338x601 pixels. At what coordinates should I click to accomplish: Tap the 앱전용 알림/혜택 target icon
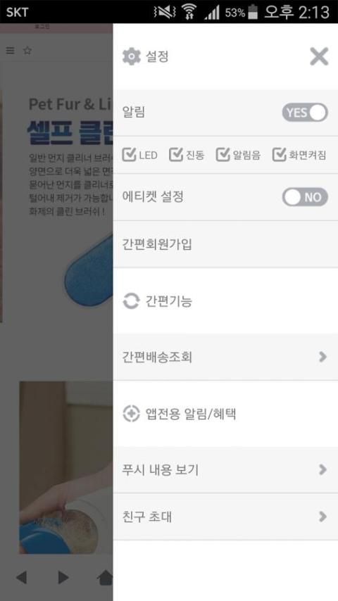pos(131,414)
